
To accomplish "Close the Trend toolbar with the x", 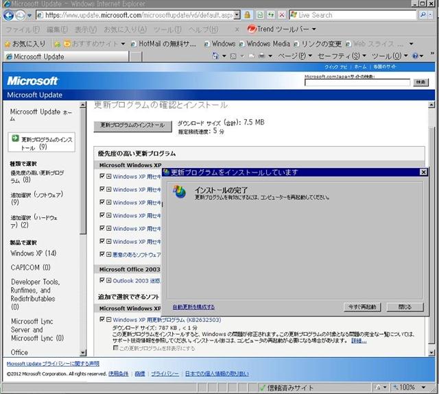I will point(237,29).
